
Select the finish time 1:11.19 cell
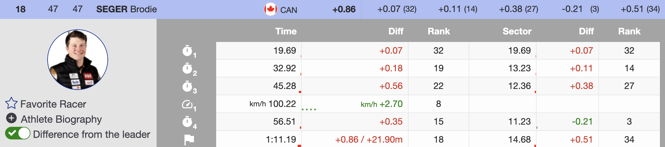pos(281,139)
